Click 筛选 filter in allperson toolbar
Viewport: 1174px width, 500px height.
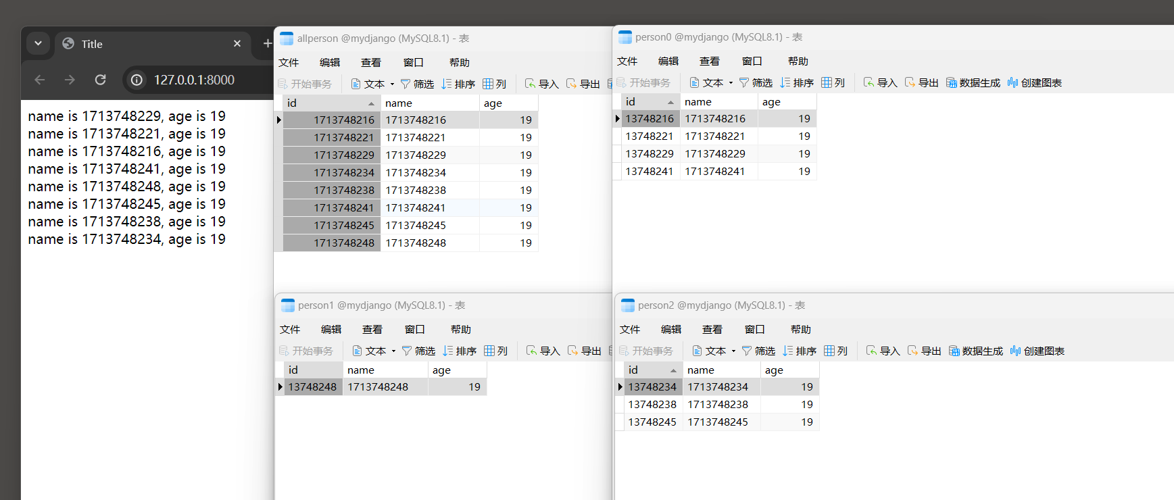[x=417, y=84]
